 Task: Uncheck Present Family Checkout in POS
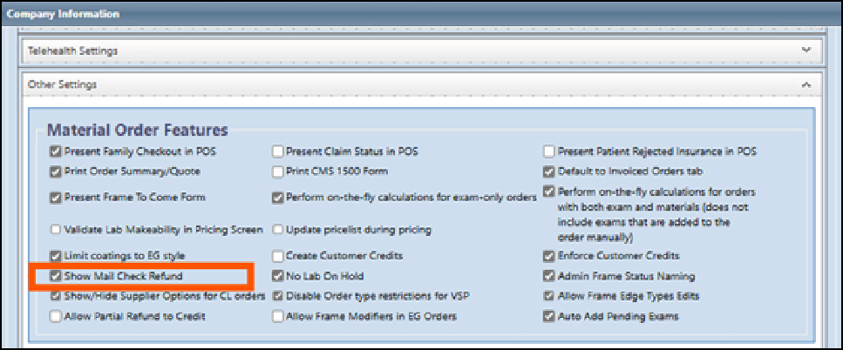[57, 151]
